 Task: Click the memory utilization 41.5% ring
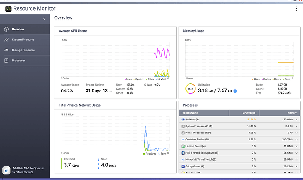190,89
